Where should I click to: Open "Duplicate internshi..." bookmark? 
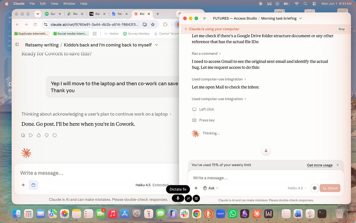31,34
